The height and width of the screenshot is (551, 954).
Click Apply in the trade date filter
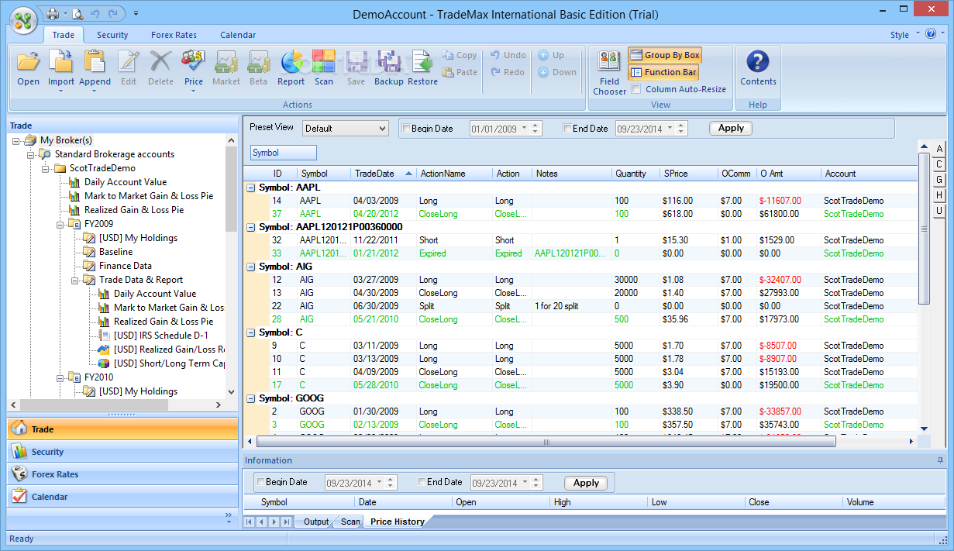(731, 129)
